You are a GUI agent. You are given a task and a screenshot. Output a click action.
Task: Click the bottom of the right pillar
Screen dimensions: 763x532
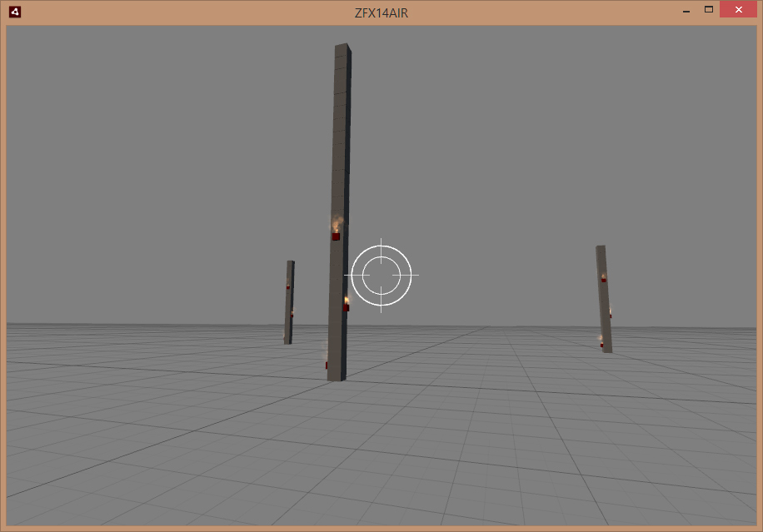pyautogui.click(x=607, y=348)
